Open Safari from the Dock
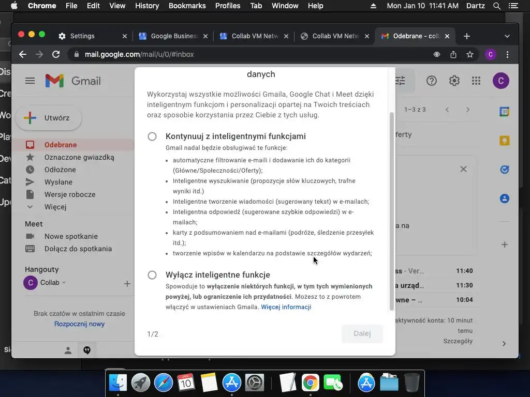The image size is (530, 397). click(163, 383)
